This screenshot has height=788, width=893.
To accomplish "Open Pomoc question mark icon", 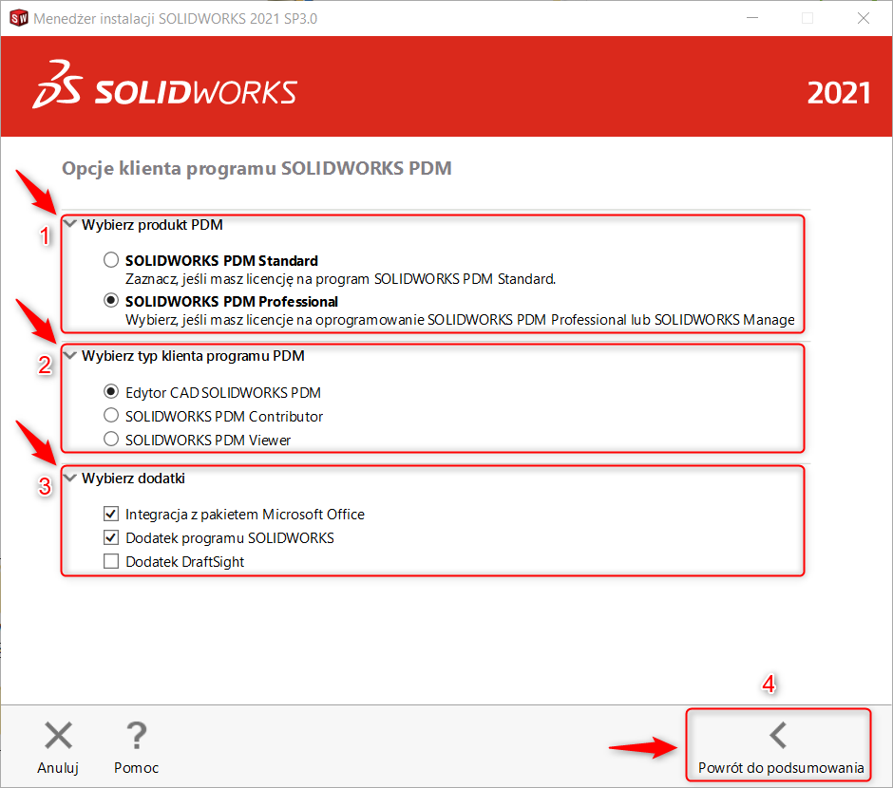I will (x=136, y=735).
